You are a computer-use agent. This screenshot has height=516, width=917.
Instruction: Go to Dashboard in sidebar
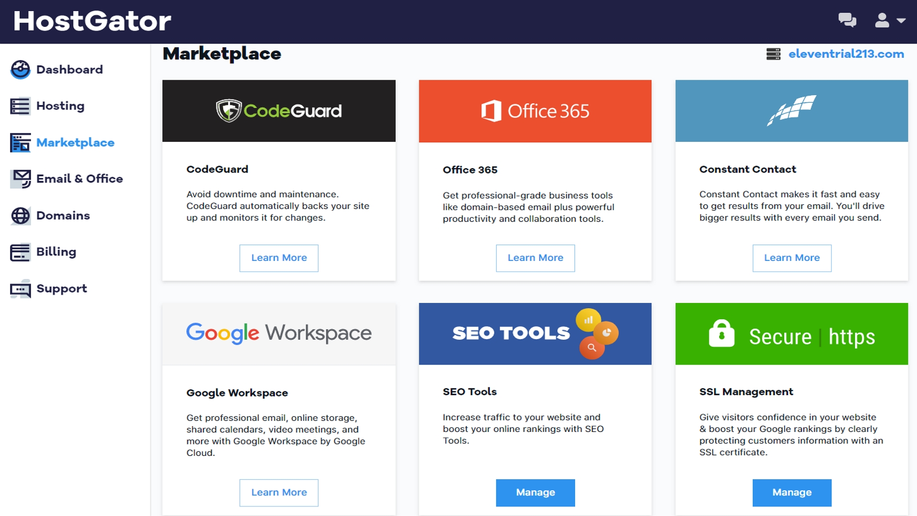point(69,70)
